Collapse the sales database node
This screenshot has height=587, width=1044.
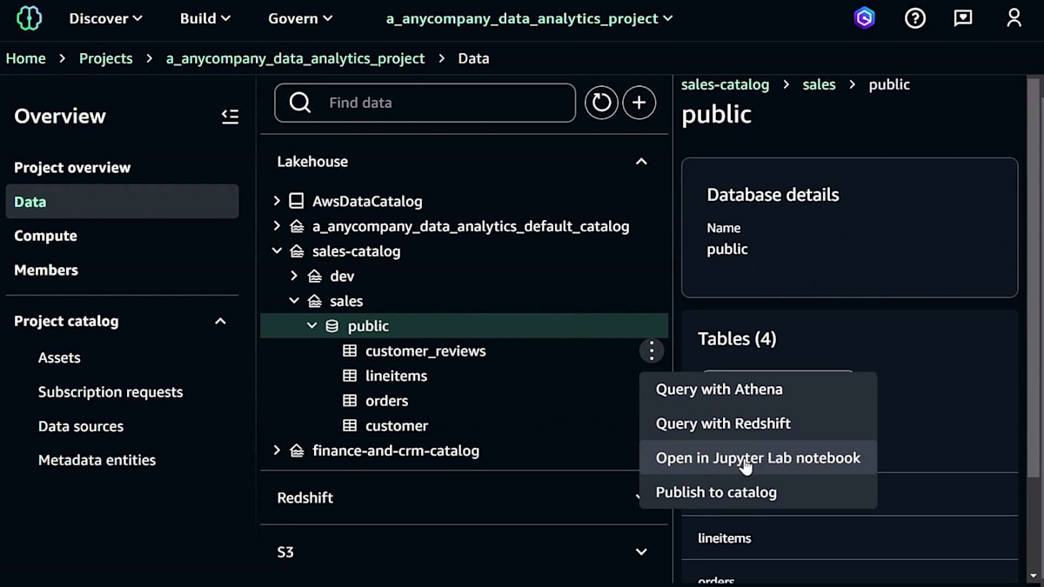point(294,301)
